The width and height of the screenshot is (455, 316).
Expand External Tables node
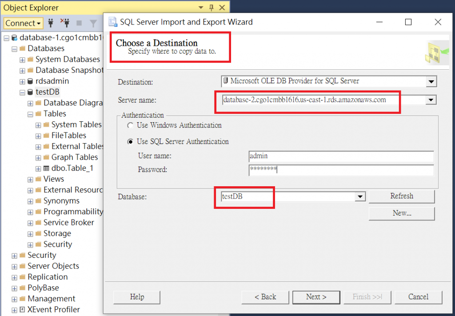(38, 147)
